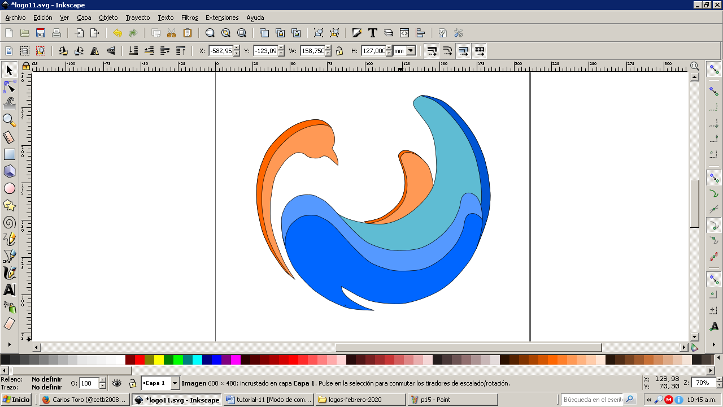This screenshot has width=723, height=407.
Task: Pick the cyan swatch in palette
Action: [197, 360]
